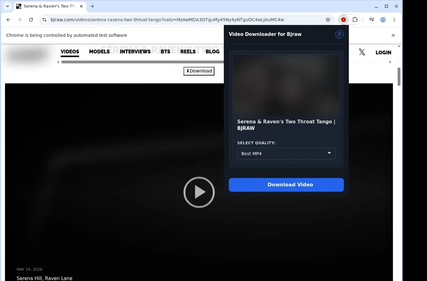Open the REELS menu section
The height and width of the screenshot is (281, 427).
(188, 52)
